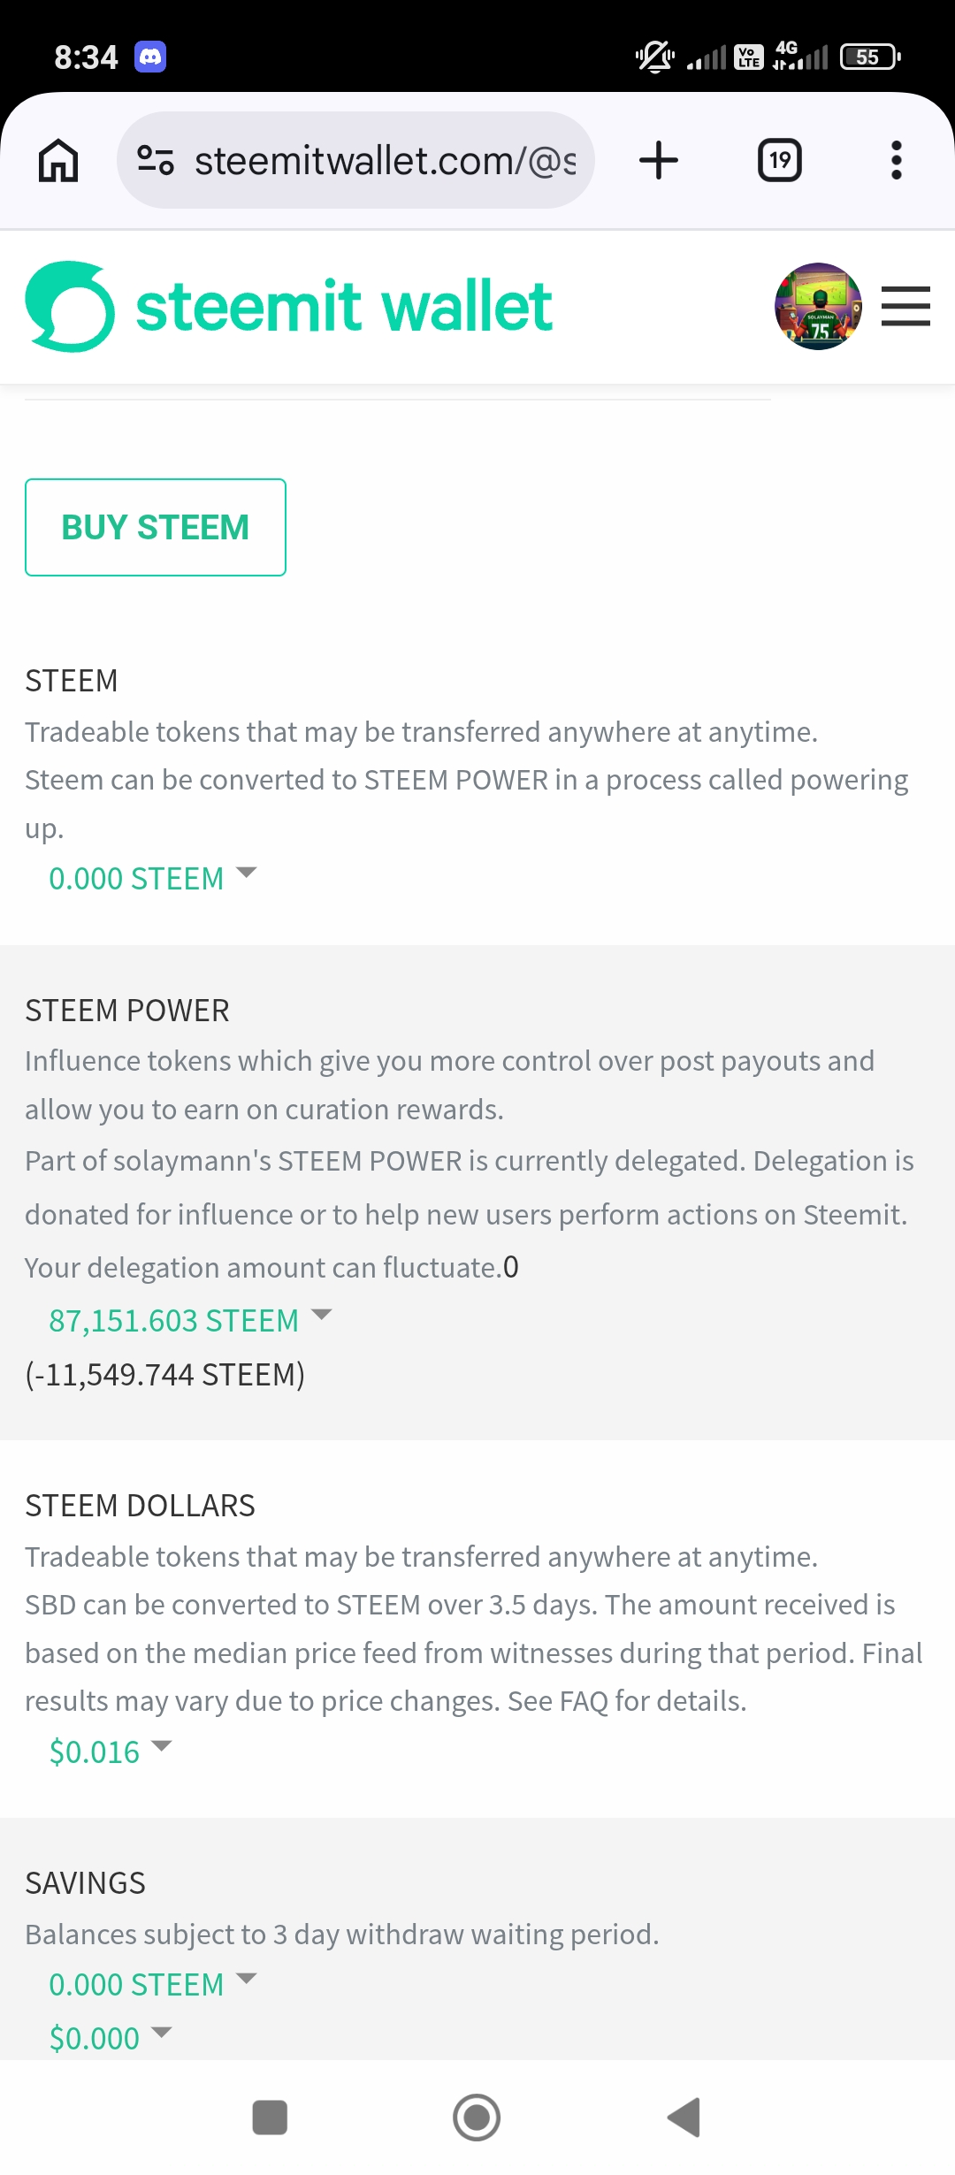Viewport: 955px width, 2175px height.
Task: Tap the Android home circle button
Action: [477, 2118]
